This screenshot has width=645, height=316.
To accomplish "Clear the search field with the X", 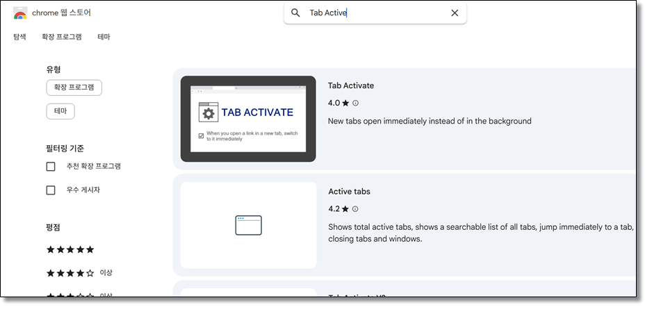I will [455, 13].
